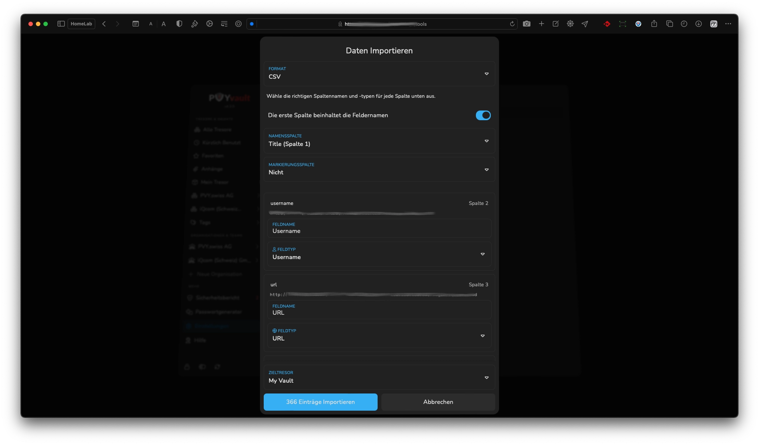Click the compose note icon
The width and height of the screenshot is (759, 445).
556,24
